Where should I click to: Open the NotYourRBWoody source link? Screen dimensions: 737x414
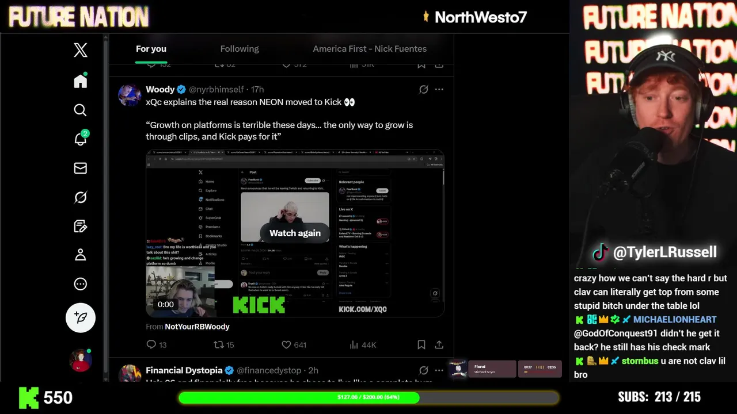(197, 327)
